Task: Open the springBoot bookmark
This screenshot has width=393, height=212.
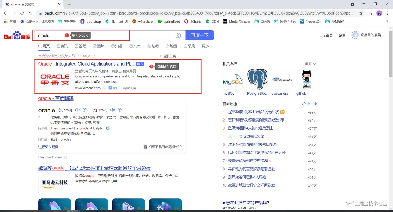Action: pos(169,22)
